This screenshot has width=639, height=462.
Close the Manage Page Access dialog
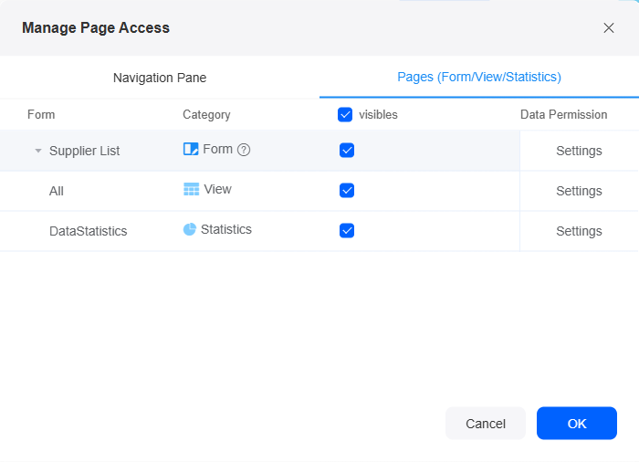pos(609,27)
